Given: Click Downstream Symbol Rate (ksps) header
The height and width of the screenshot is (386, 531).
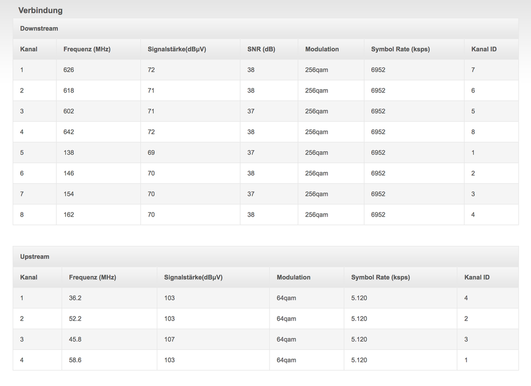Looking at the screenshot, I should (400, 49).
